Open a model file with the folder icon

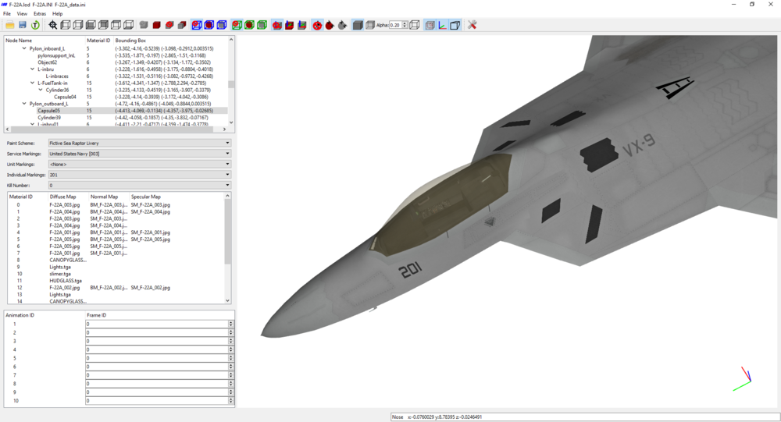[x=10, y=25]
